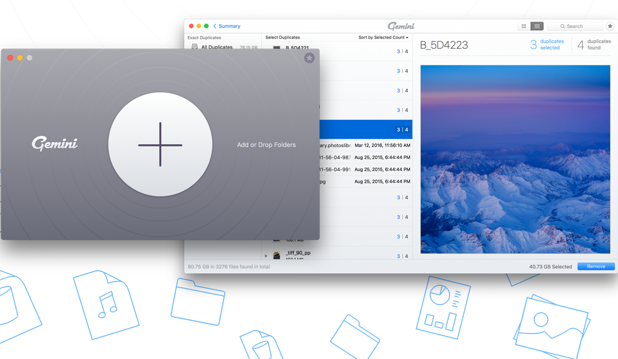Image resolution: width=618 pixels, height=359 pixels.
Task: Navigate back to the Summary view
Action: [x=228, y=26]
